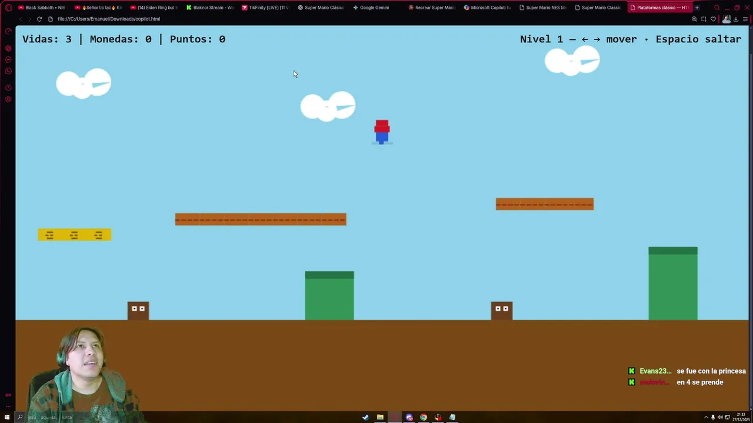Click the center green pipe
Image resolution: width=753 pixels, height=423 pixels.
click(329, 296)
